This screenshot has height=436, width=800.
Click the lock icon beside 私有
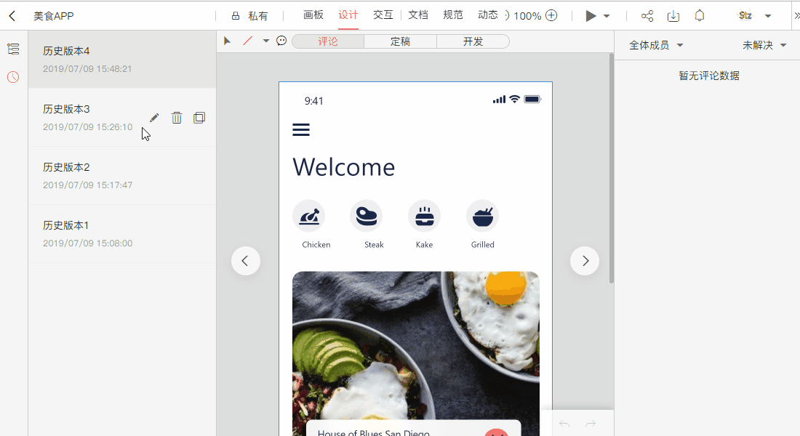click(235, 16)
